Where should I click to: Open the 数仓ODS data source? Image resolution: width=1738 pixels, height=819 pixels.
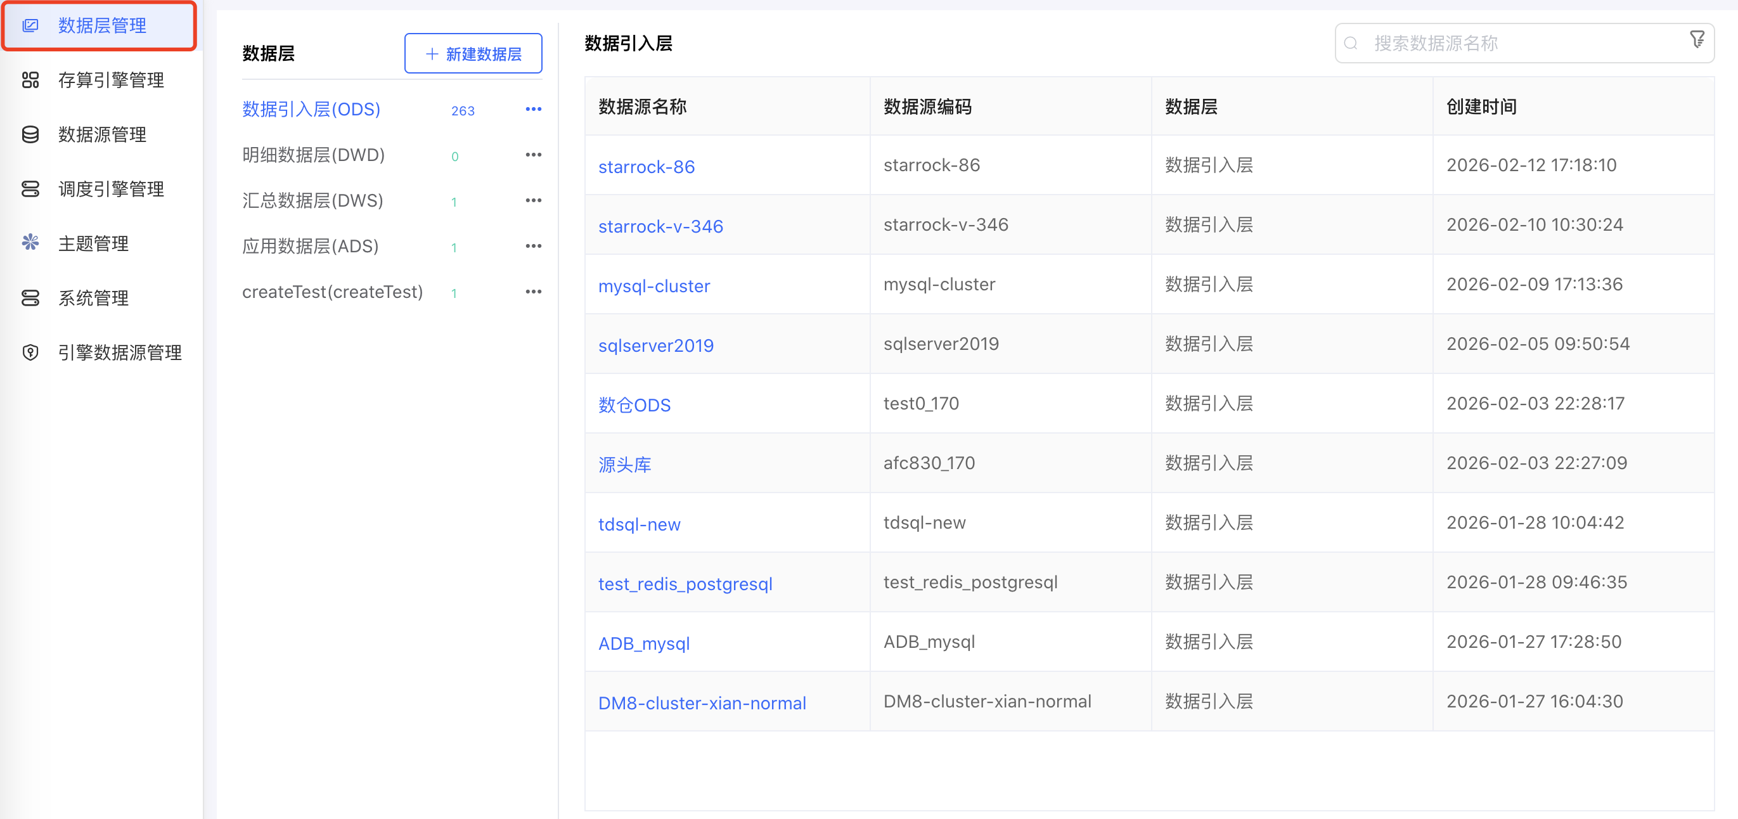click(634, 405)
